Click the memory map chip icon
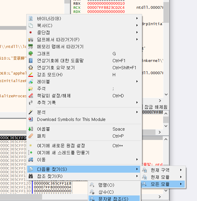The image size is (197, 201). coord(31,46)
